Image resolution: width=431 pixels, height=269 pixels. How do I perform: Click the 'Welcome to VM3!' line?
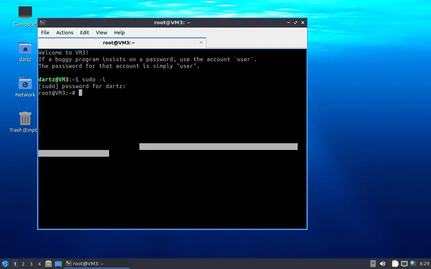64,52
